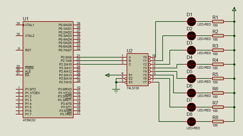Click the input terminal arrow wired to E1
Screen dimensions: 243x136
click(x=107, y=75)
